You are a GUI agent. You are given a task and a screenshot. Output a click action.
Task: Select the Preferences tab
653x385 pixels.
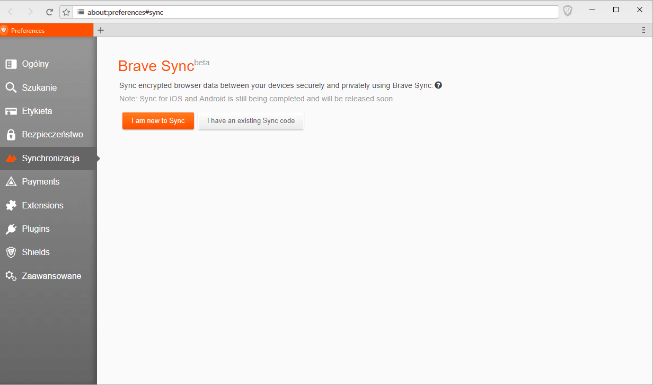(x=47, y=31)
